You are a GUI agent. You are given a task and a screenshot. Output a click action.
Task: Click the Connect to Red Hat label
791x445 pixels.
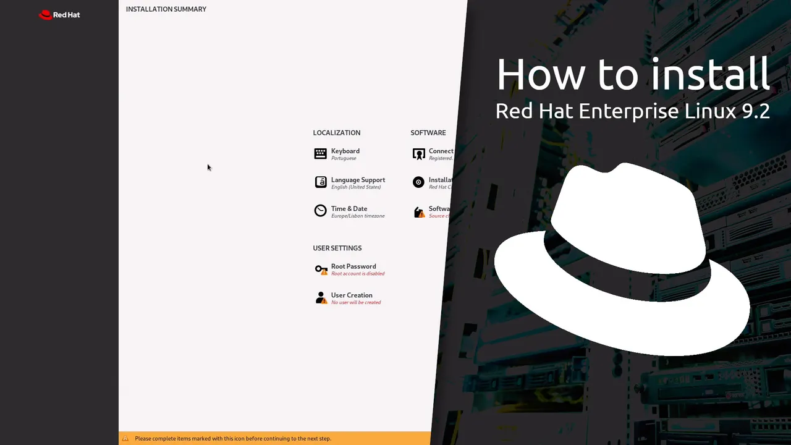(x=441, y=151)
